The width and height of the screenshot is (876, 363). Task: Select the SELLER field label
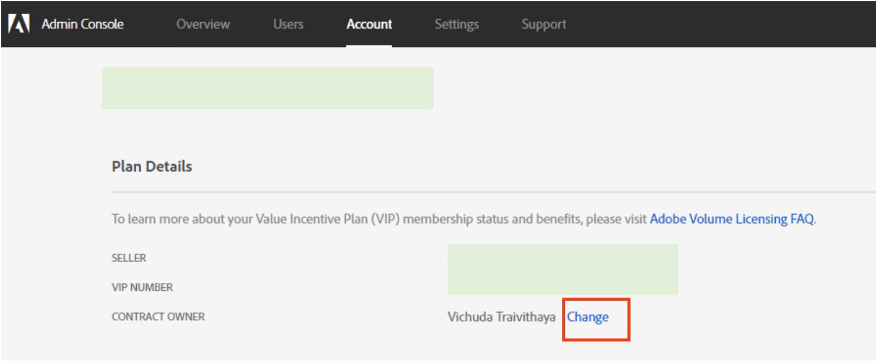[130, 258]
